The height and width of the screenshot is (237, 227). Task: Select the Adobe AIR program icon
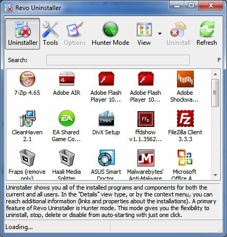[x=67, y=79]
